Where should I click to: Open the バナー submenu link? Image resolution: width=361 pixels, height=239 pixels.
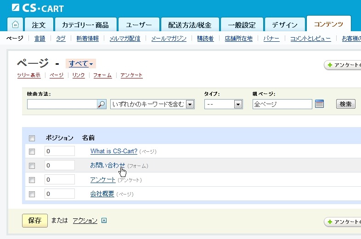click(x=271, y=39)
